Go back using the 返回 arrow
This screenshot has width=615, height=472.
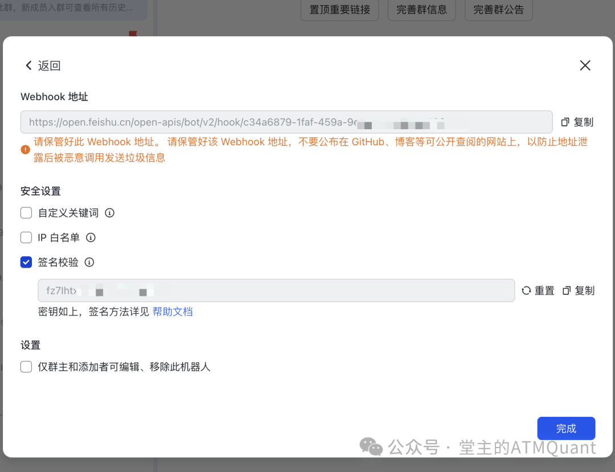point(42,65)
